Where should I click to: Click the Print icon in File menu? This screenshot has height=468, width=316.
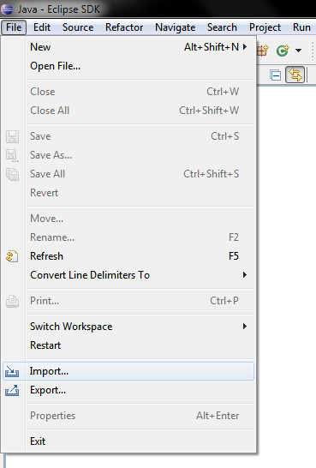pyautogui.click(x=12, y=301)
